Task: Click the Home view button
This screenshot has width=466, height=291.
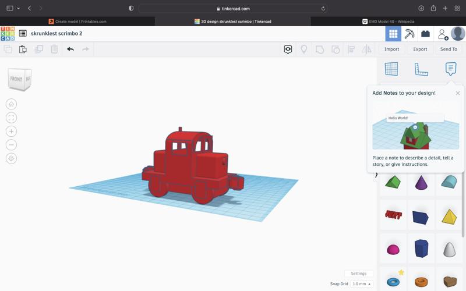Action: (x=11, y=104)
